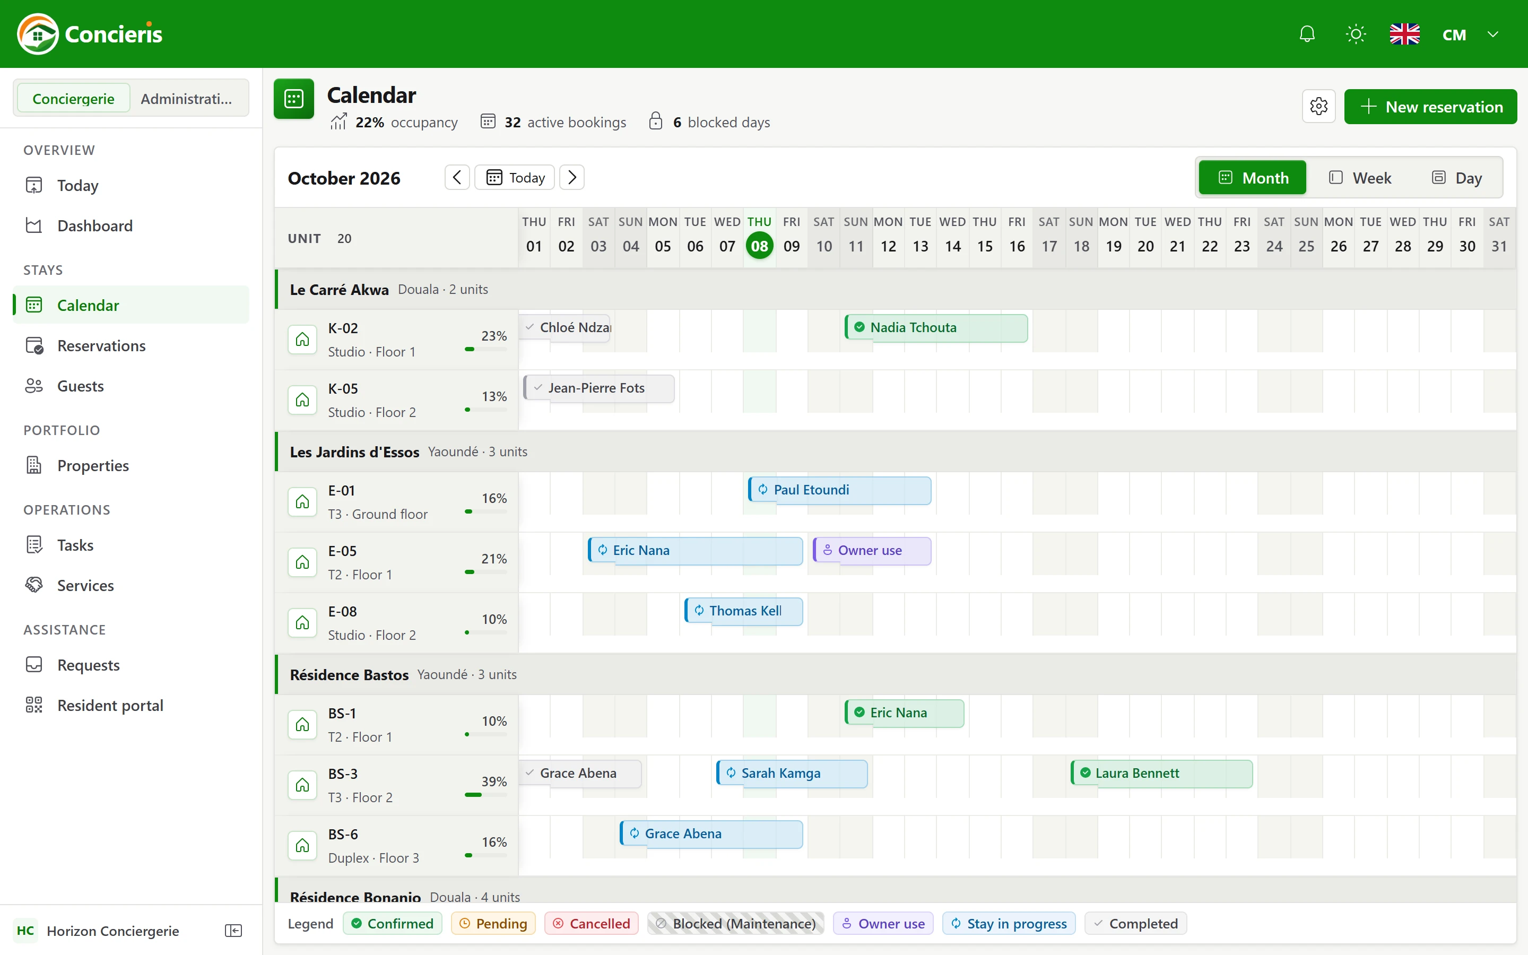Go to previous month arrow
This screenshot has width=1528, height=955.
457,178
